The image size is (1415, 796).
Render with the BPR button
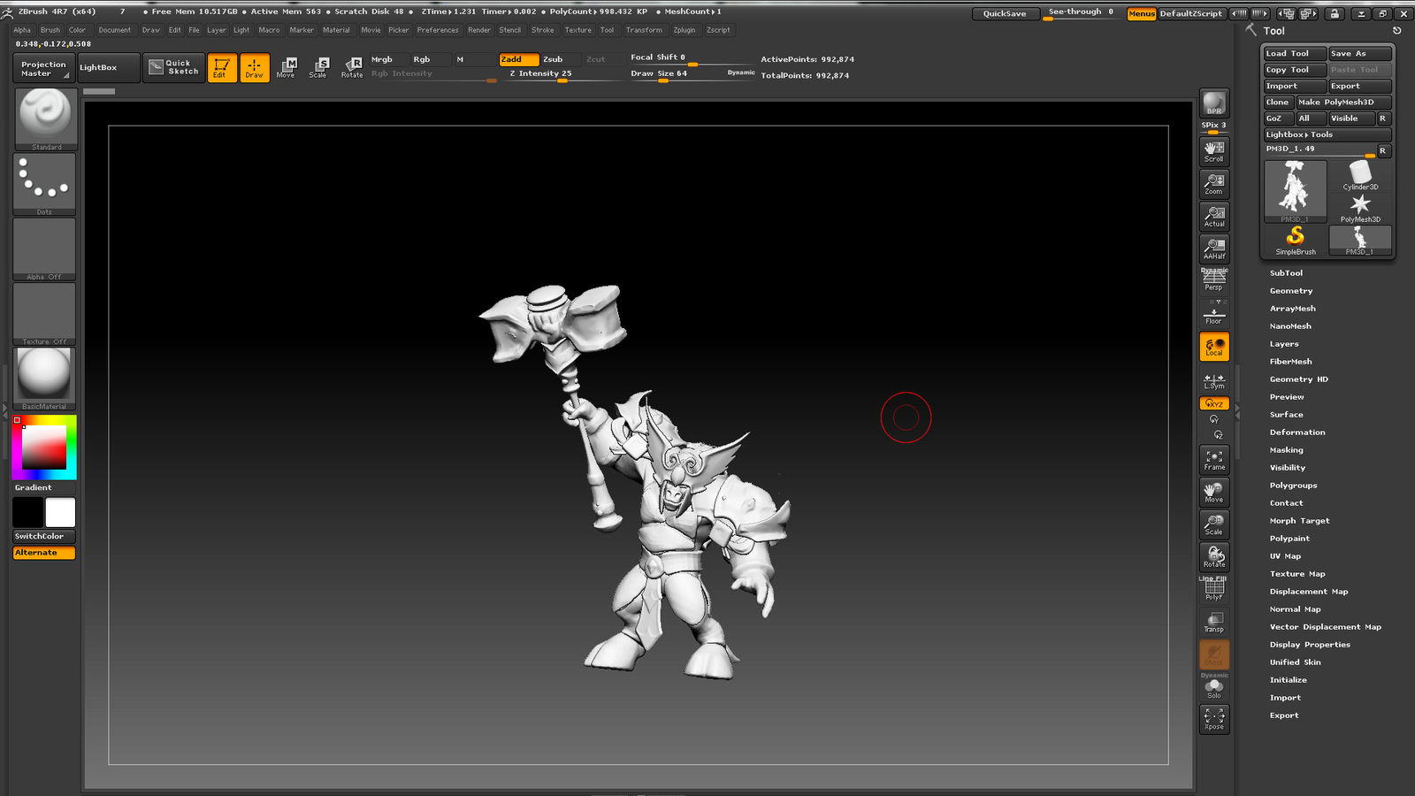pyautogui.click(x=1214, y=103)
